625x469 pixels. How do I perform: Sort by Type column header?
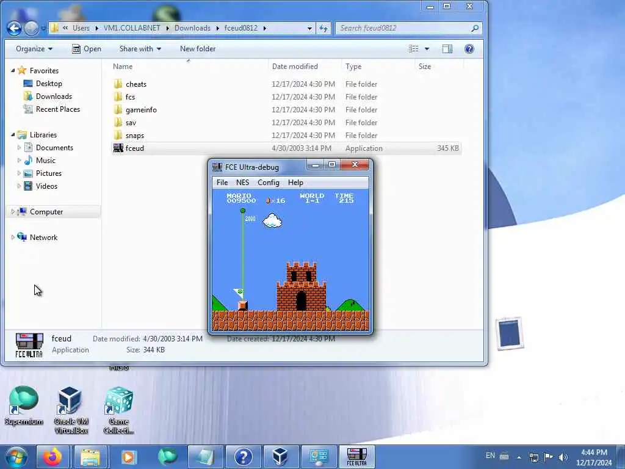378,66
